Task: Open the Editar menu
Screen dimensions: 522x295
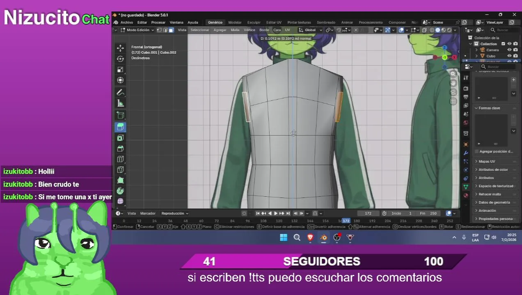Action: point(142,23)
